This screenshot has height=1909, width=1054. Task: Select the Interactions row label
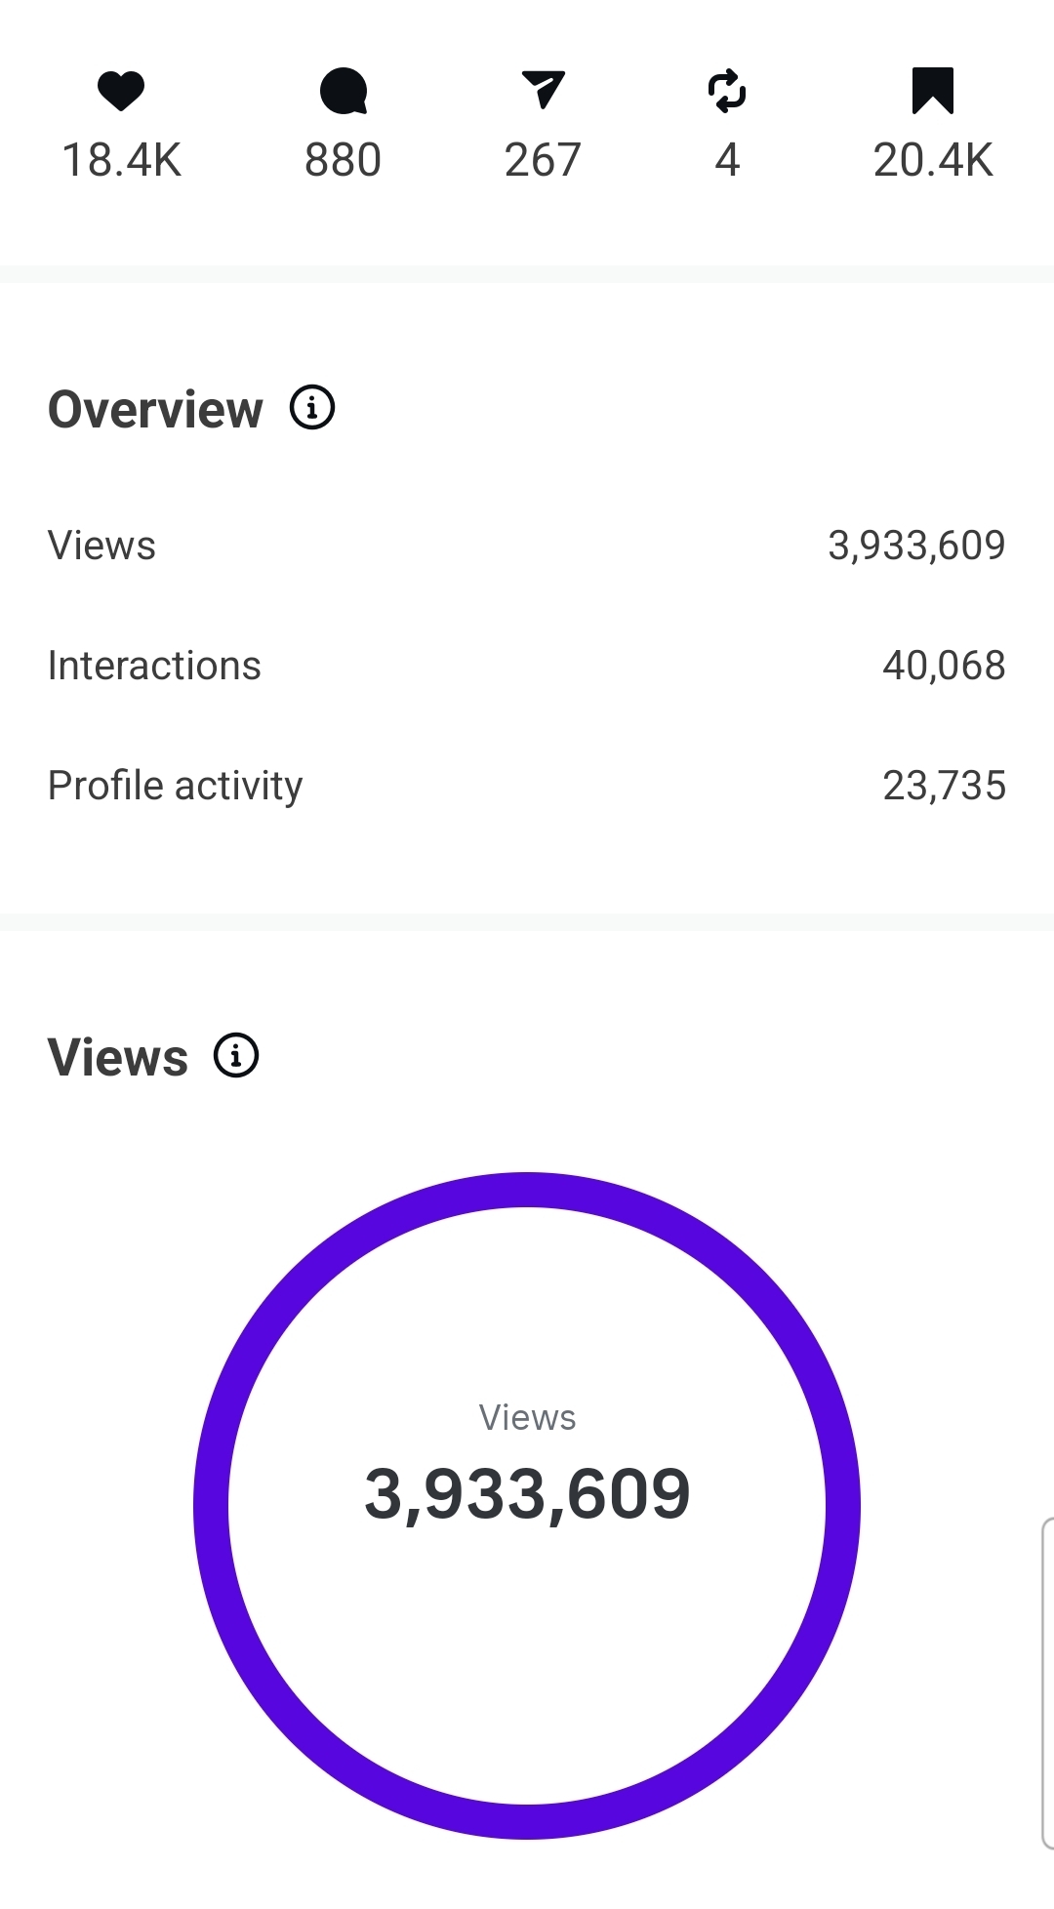154,666
